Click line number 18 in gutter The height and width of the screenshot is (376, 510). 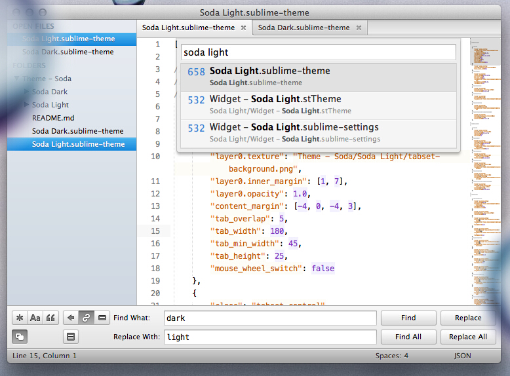pyautogui.click(x=155, y=269)
